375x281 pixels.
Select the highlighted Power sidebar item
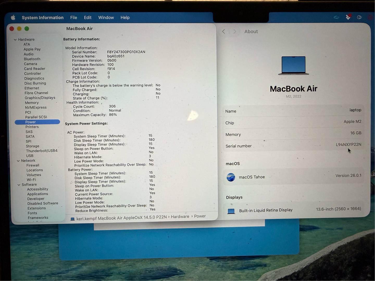coord(37,122)
